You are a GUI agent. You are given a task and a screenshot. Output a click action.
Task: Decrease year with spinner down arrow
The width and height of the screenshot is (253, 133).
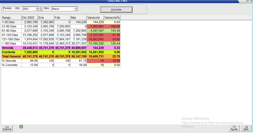coord(40,10)
